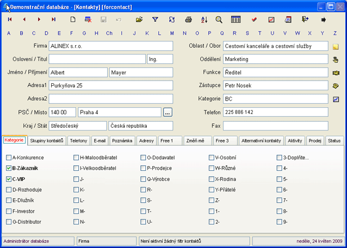
Task: Create a new contact with the blank page icon
Action: [73, 20]
